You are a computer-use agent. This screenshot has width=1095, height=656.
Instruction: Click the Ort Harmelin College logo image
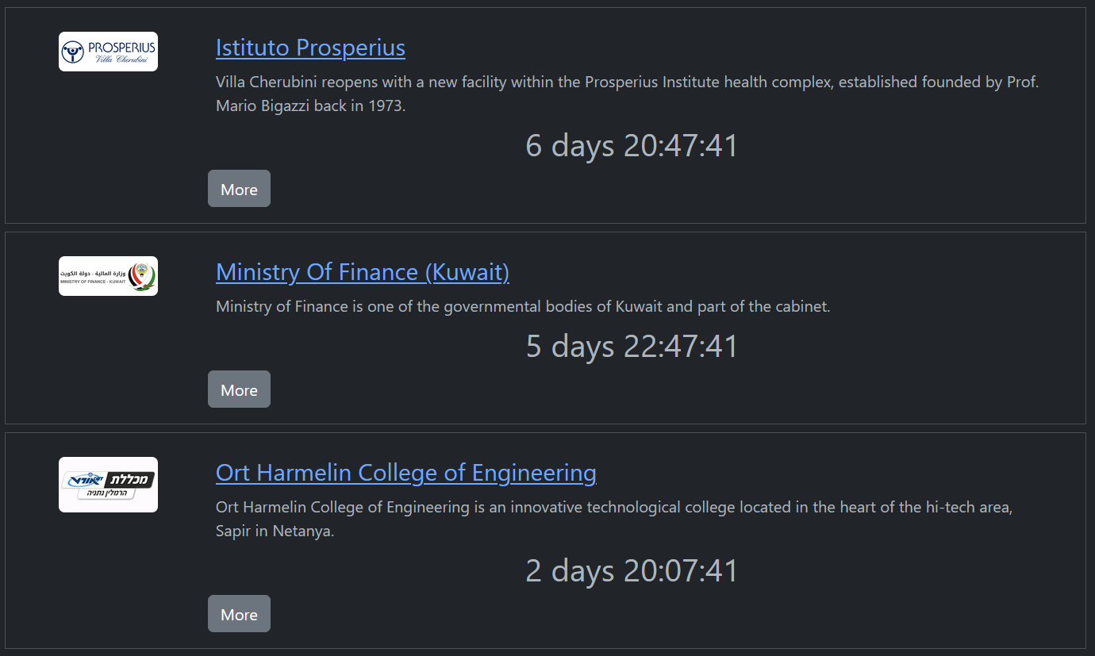[x=108, y=485]
